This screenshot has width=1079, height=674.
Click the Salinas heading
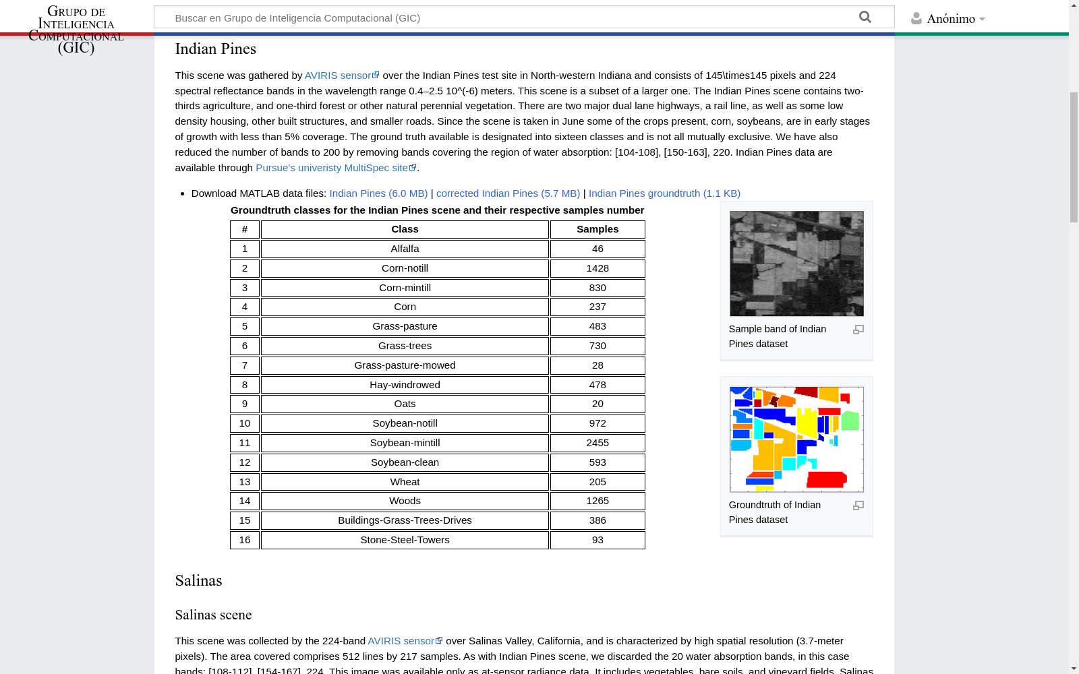click(198, 581)
